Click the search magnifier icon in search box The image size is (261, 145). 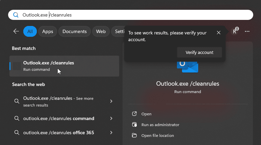point(16,15)
